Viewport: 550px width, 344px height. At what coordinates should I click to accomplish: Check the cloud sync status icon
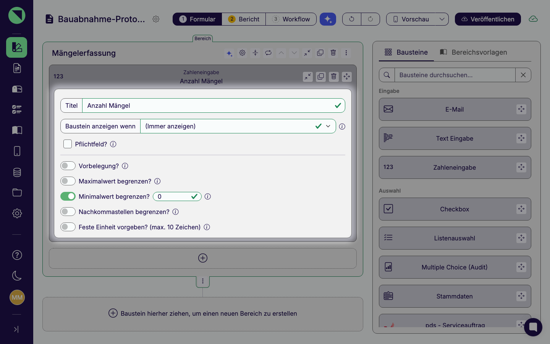(533, 19)
